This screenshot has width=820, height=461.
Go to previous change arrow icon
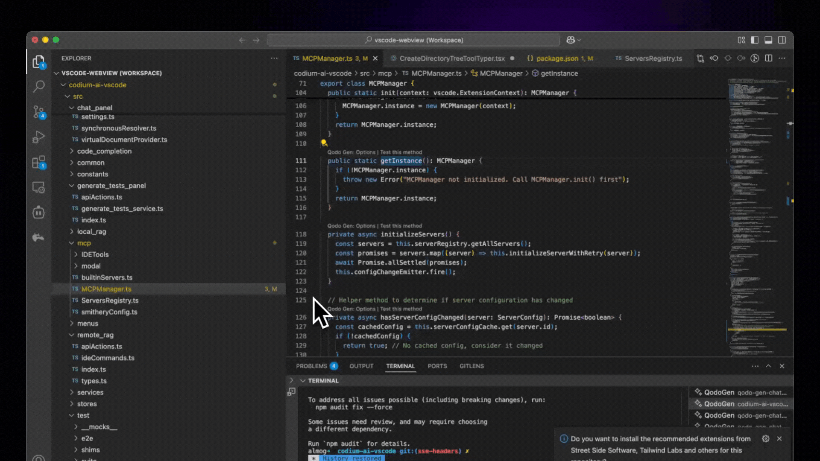pyautogui.click(x=714, y=58)
